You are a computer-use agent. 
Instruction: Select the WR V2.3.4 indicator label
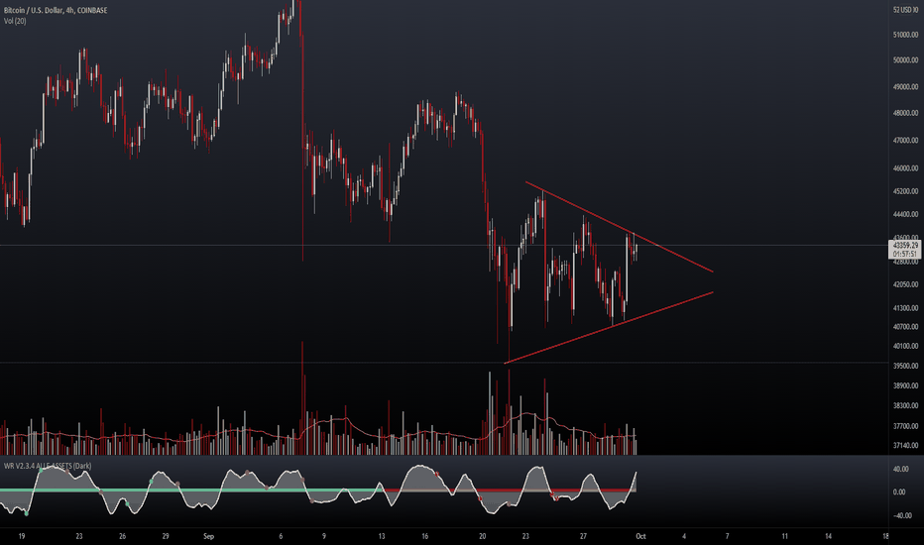48,466
